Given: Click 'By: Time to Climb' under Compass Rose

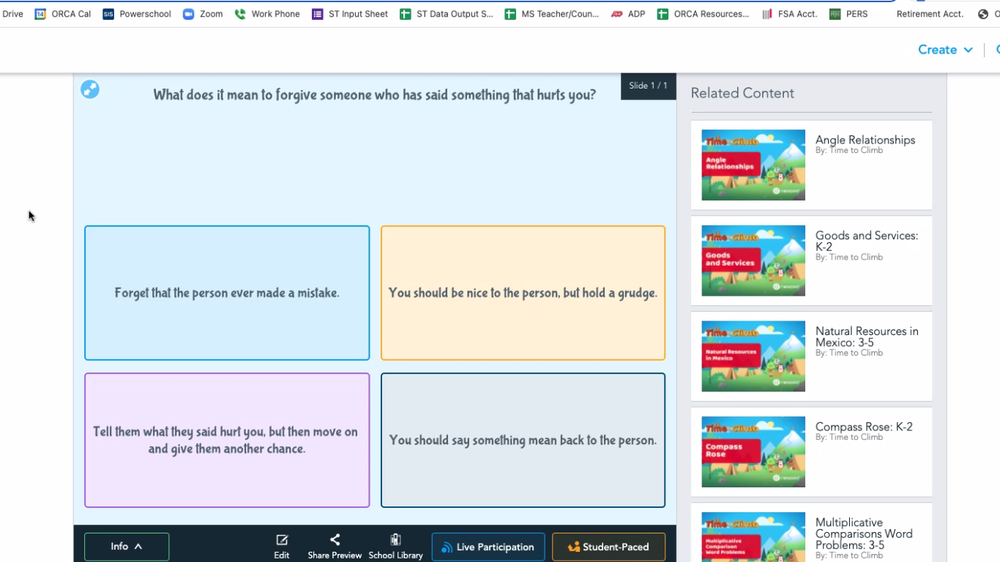Looking at the screenshot, I should pyautogui.click(x=849, y=437).
